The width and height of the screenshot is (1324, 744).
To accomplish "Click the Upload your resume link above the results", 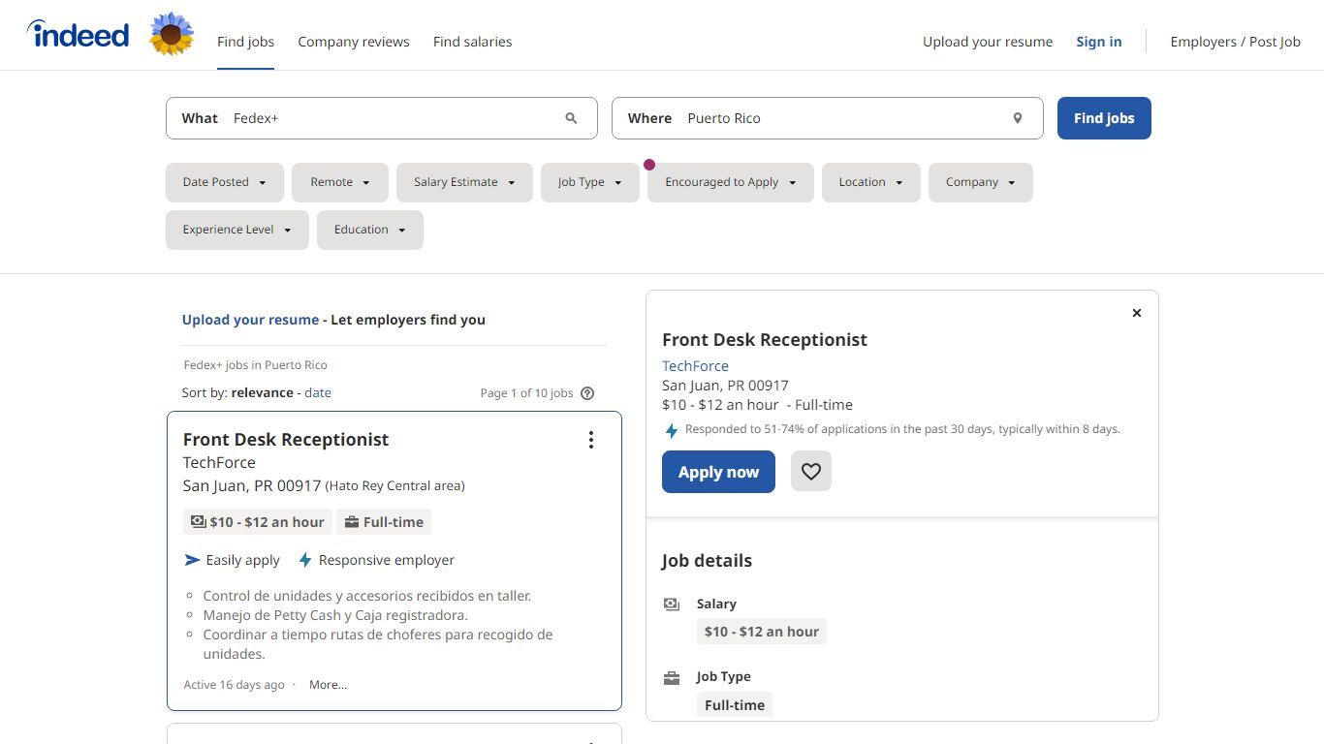I will [x=250, y=320].
